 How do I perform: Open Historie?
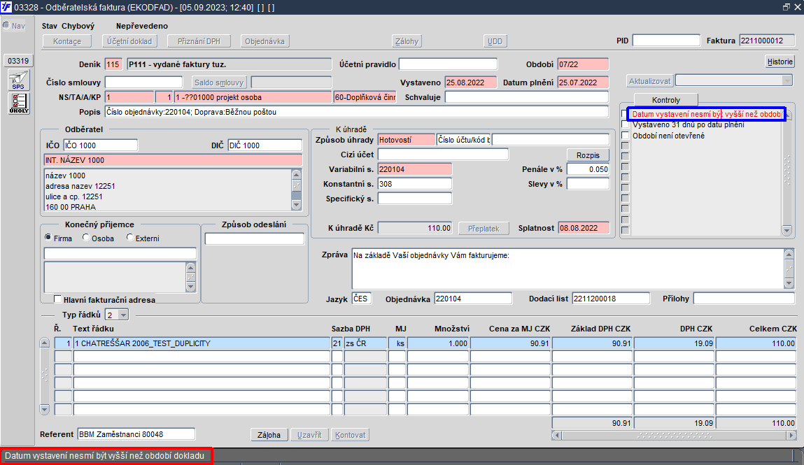point(780,62)
